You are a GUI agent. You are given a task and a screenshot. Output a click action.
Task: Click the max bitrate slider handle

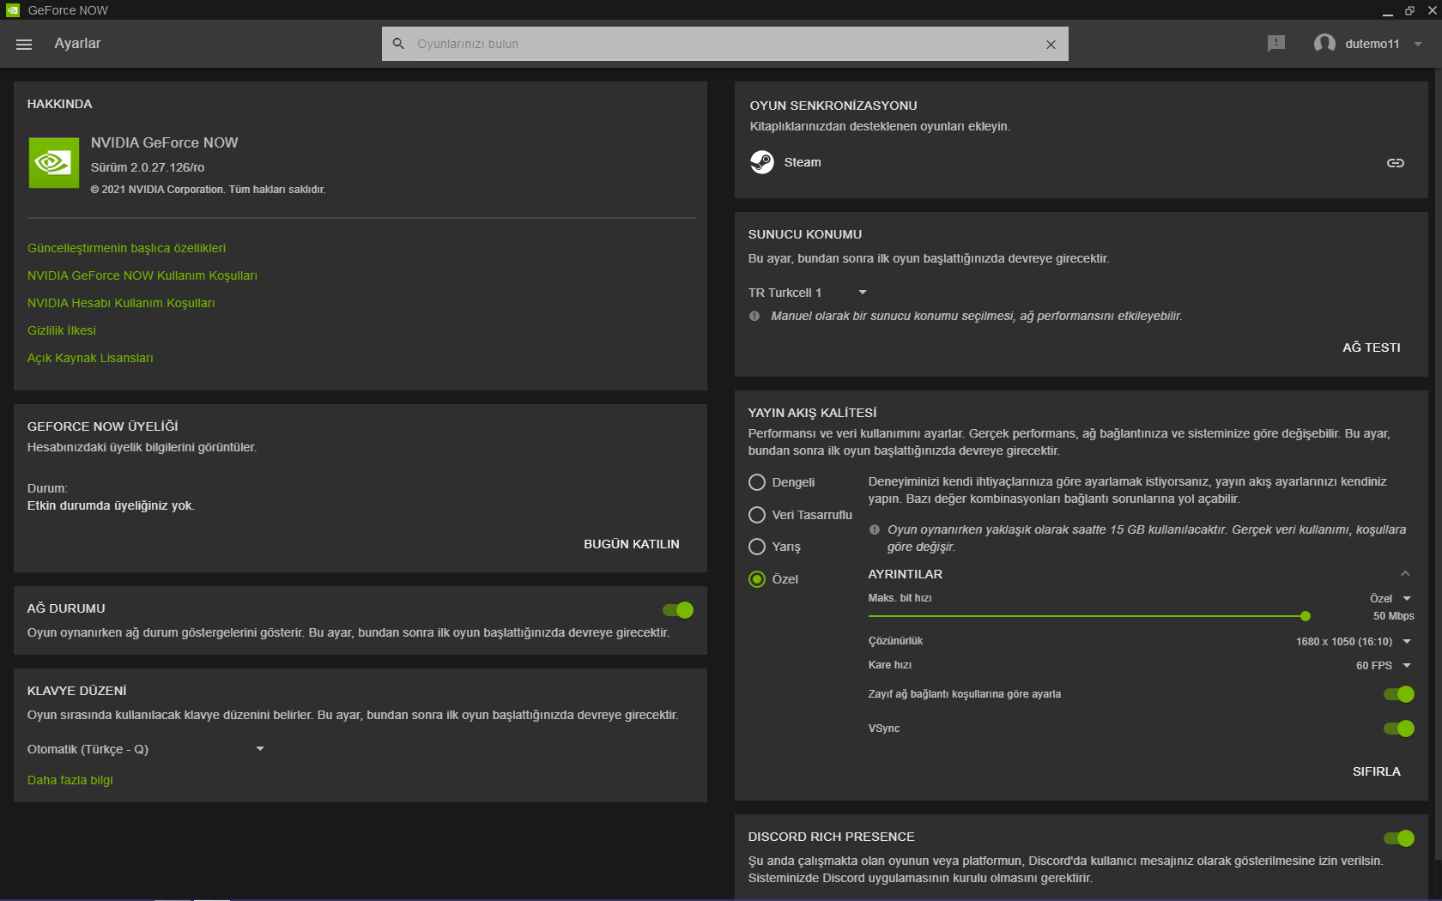click(1306, 616)
